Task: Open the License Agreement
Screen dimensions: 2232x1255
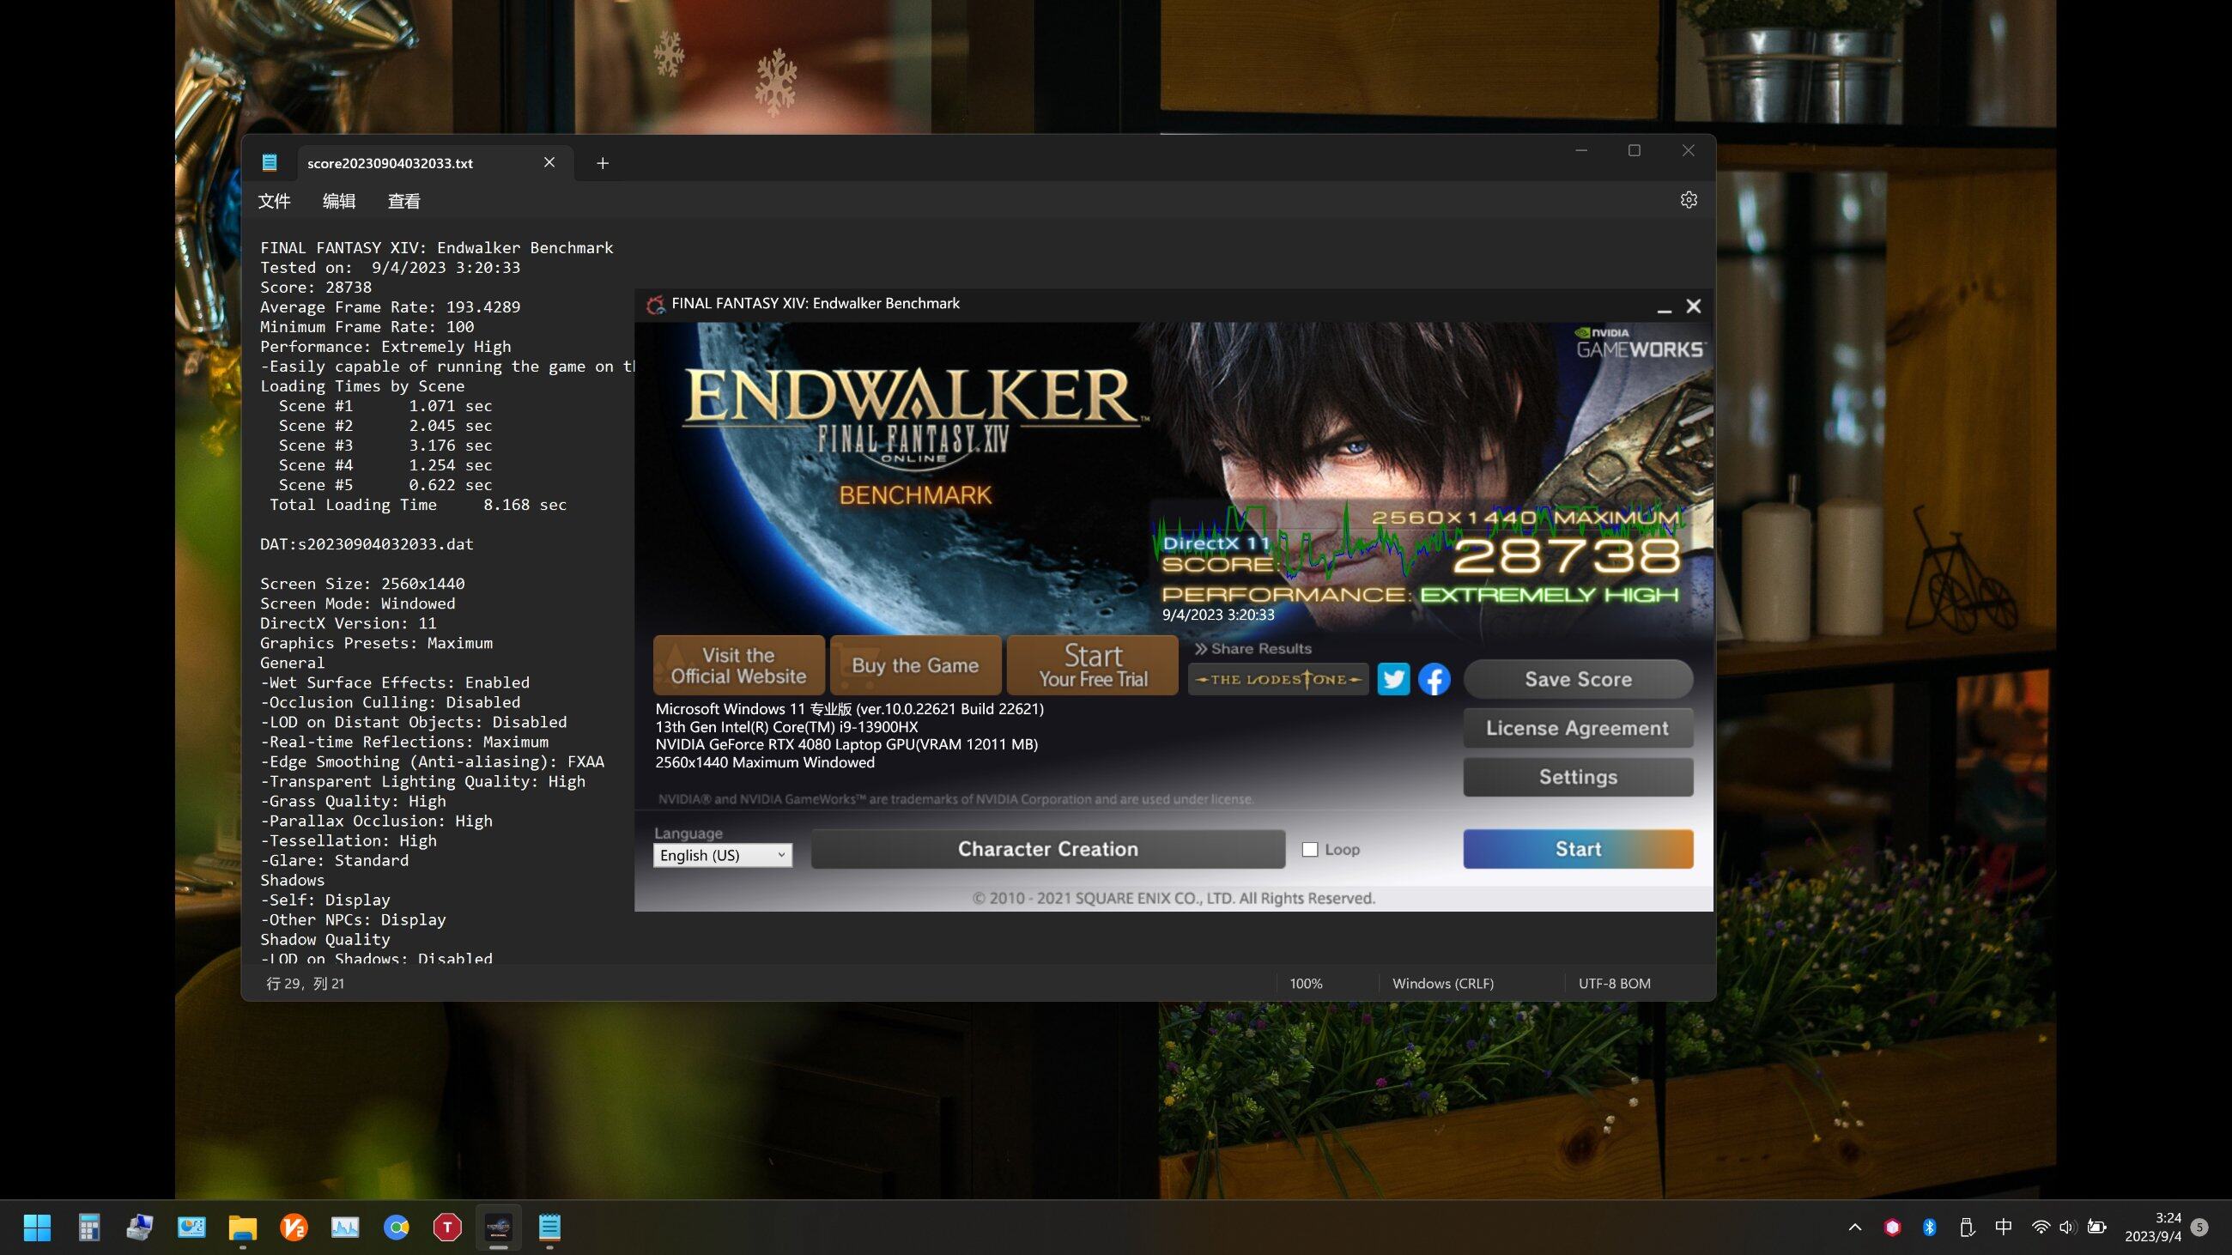Action: pyautogui.click(x=1578, y=729)
